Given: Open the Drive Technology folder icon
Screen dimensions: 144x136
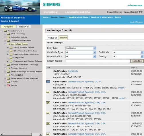Looking at the screenshot, I should (x=8, y=34).
